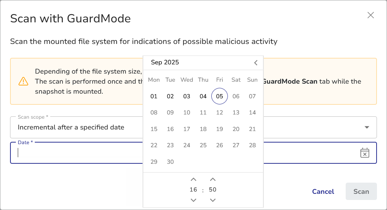Click the hour value 16

click(193, 190)
